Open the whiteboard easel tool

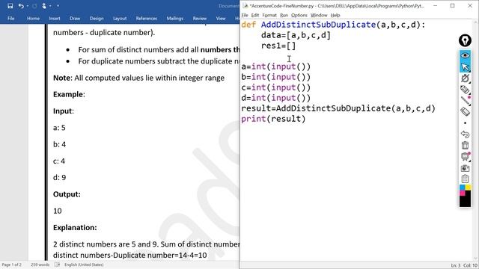pyautogui.click(x=465, y=156)
